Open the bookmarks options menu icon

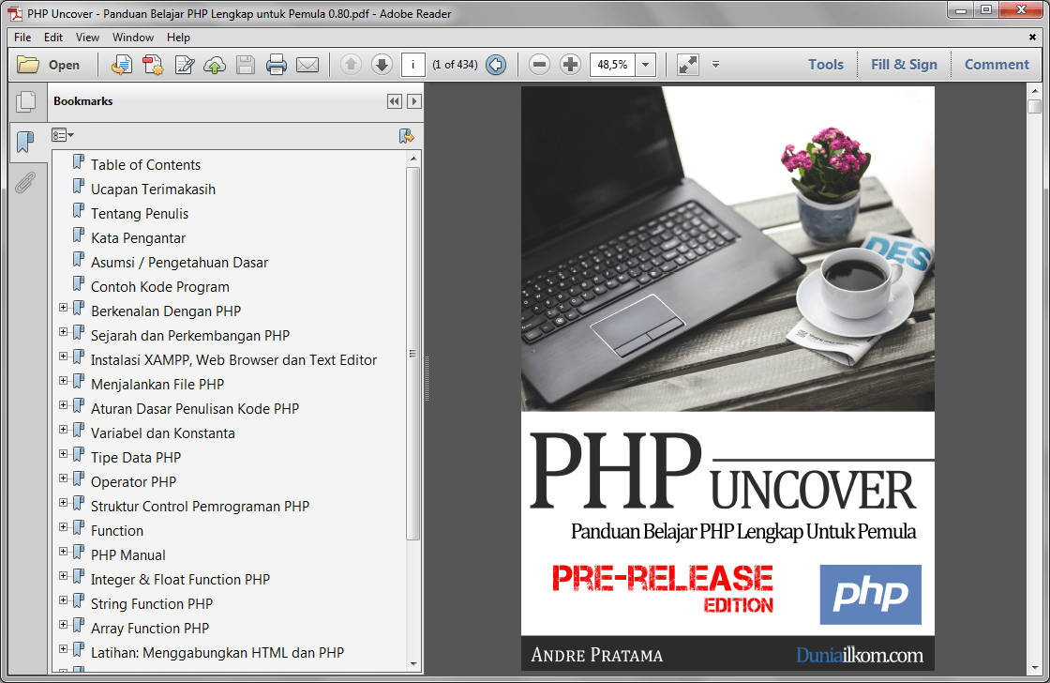(62, 135)
